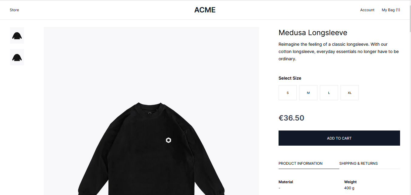Click the ACME logo to go home

pyautogui.click(x=205, y=10)
